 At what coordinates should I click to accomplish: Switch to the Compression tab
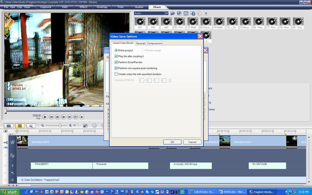coord(154,43)
